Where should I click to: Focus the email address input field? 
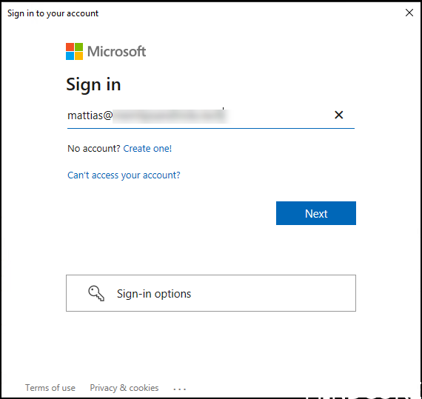tap(211, 115)
